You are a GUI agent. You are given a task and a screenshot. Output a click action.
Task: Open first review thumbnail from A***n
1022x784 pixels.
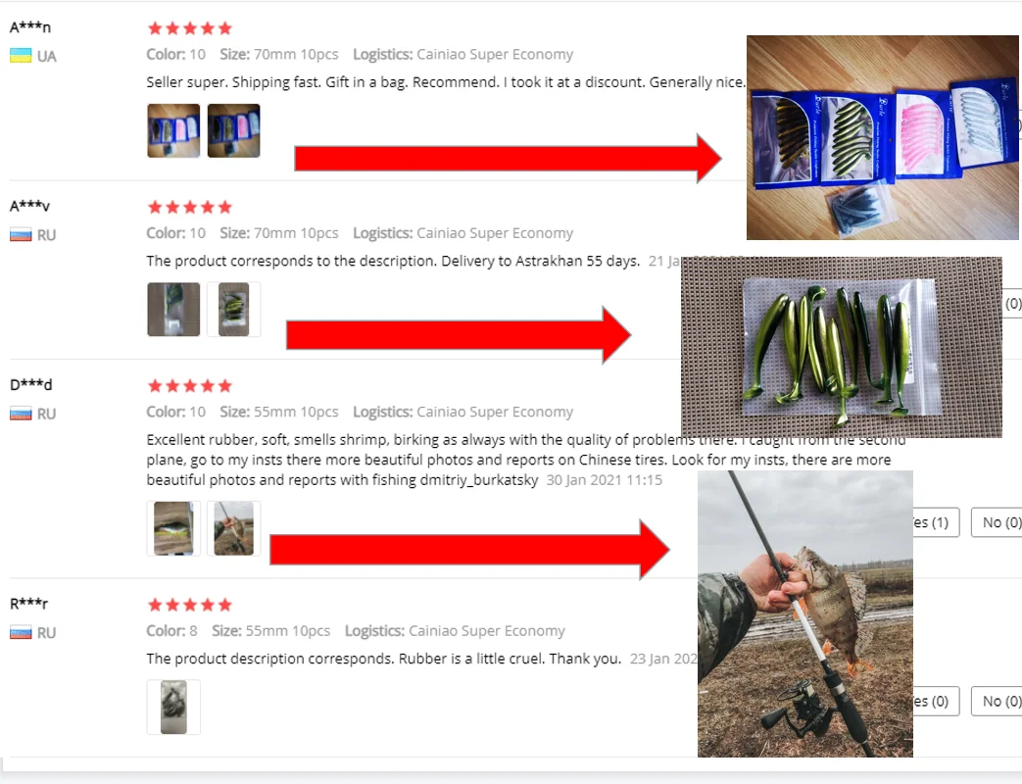coord(173,130)
